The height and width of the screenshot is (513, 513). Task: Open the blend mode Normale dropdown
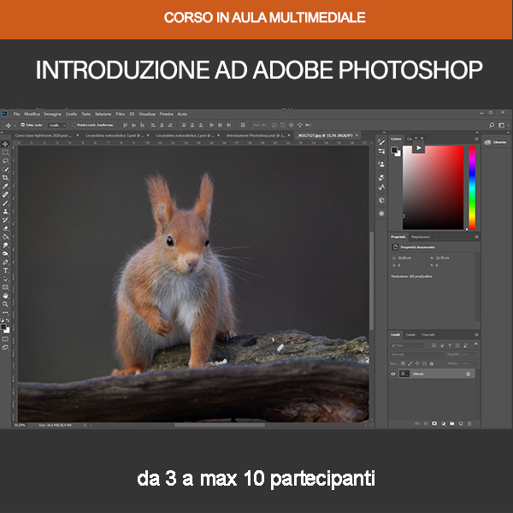(x=417, y=354)
